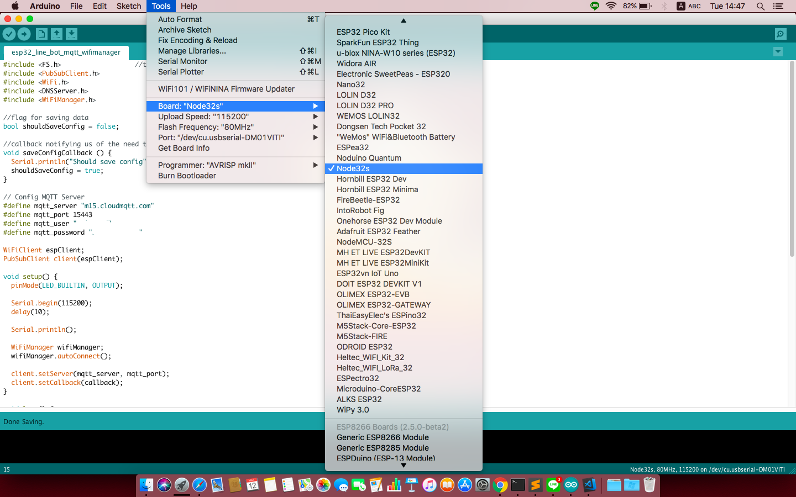
Task: Open the Serial Monitor magnifier icon
Action: pyautogui.click(x=780, y=34)
